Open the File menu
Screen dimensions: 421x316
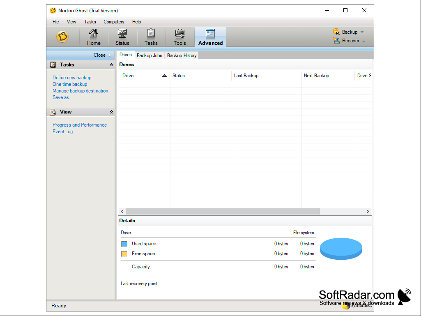tap(55, 22)
